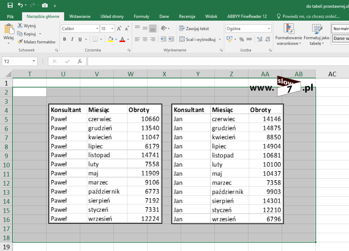Switch to the Wstawianie tab
This screenshot has width=349, height=251.
pos(80,16)
